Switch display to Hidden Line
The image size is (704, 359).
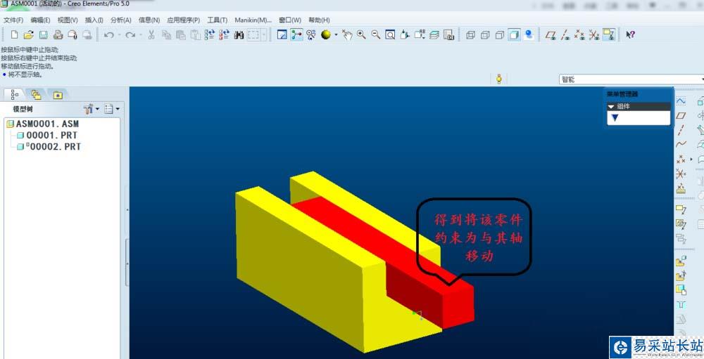485,34
